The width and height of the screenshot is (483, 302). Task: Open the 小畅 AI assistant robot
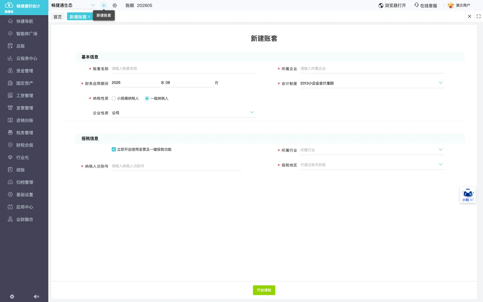[468, 195]
